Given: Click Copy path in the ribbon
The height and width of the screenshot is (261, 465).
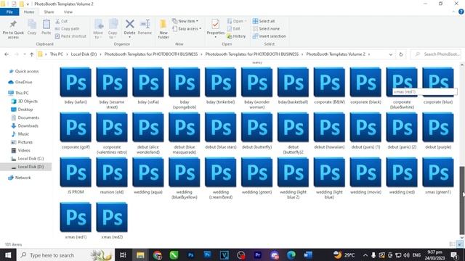Looking at the screenshot, I should 68,29.
